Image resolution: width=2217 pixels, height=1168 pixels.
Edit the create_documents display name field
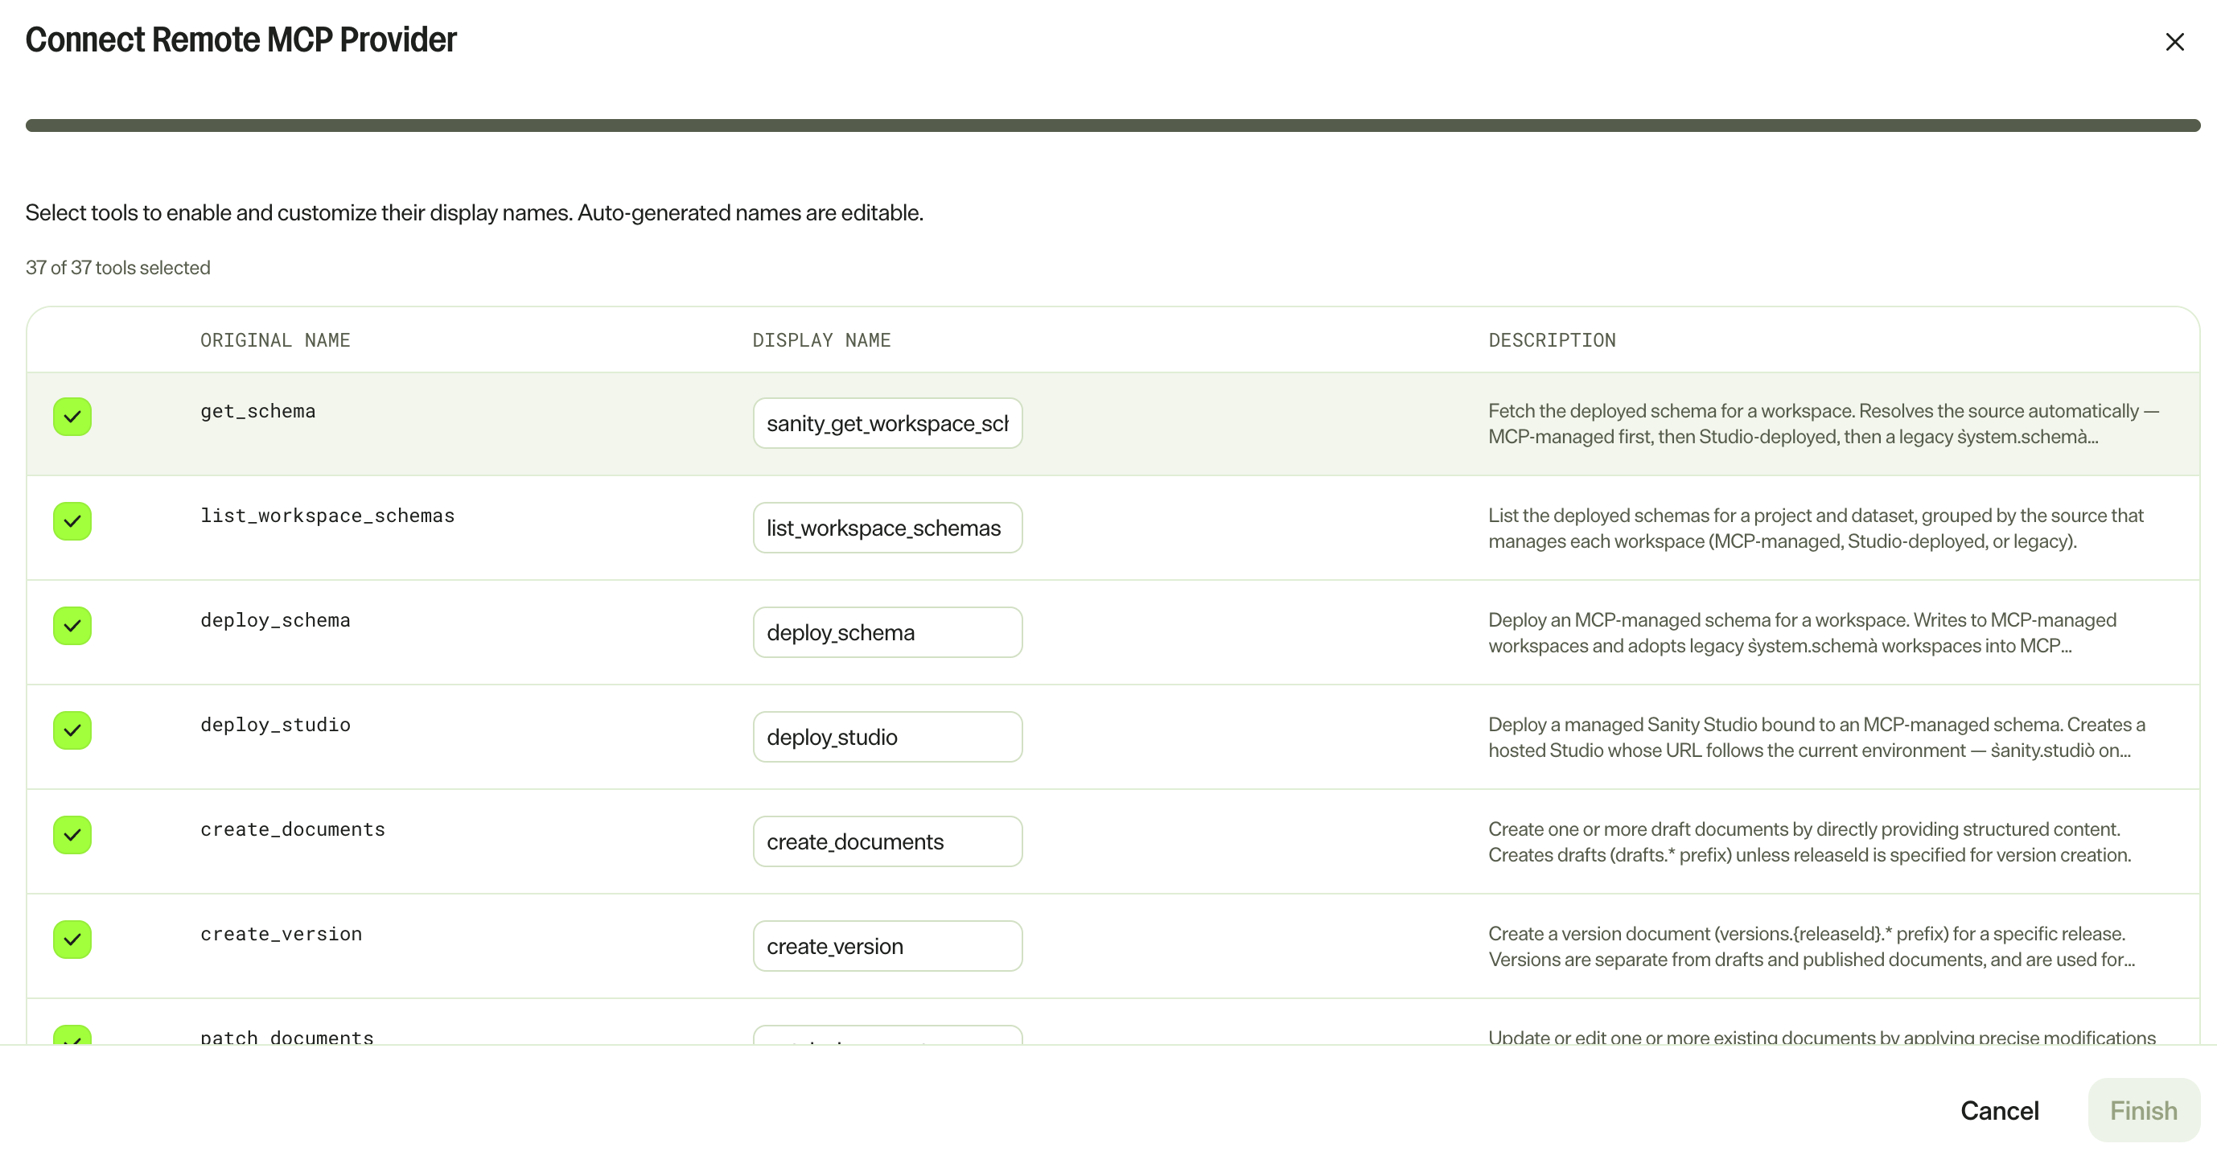tap(887, 841)
